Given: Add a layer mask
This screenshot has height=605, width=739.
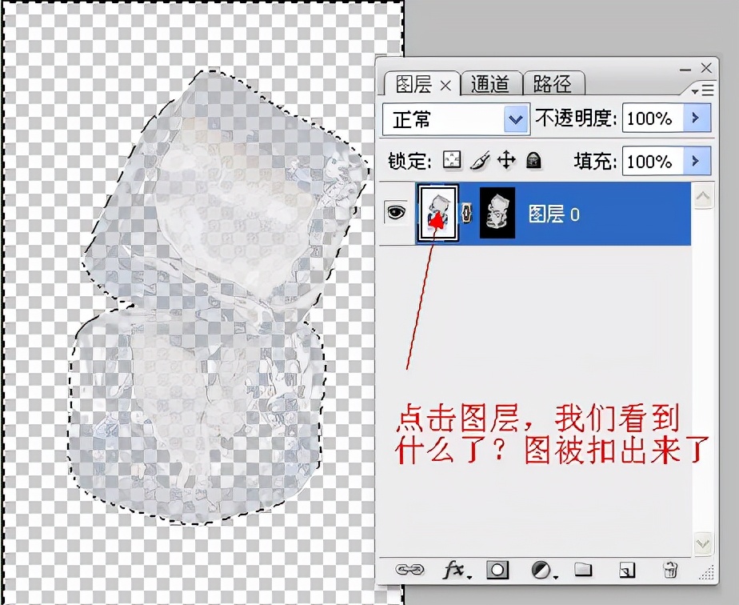Looking at the screenshot, I should [498, 569].
